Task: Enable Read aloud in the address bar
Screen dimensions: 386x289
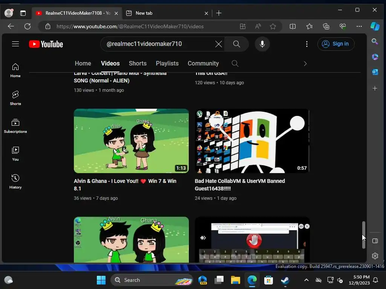Action: (258, 26)
